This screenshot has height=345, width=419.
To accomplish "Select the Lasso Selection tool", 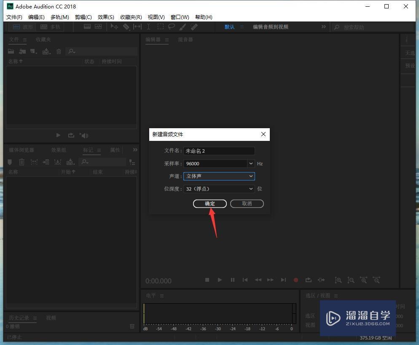I will [x=171, y=27].
